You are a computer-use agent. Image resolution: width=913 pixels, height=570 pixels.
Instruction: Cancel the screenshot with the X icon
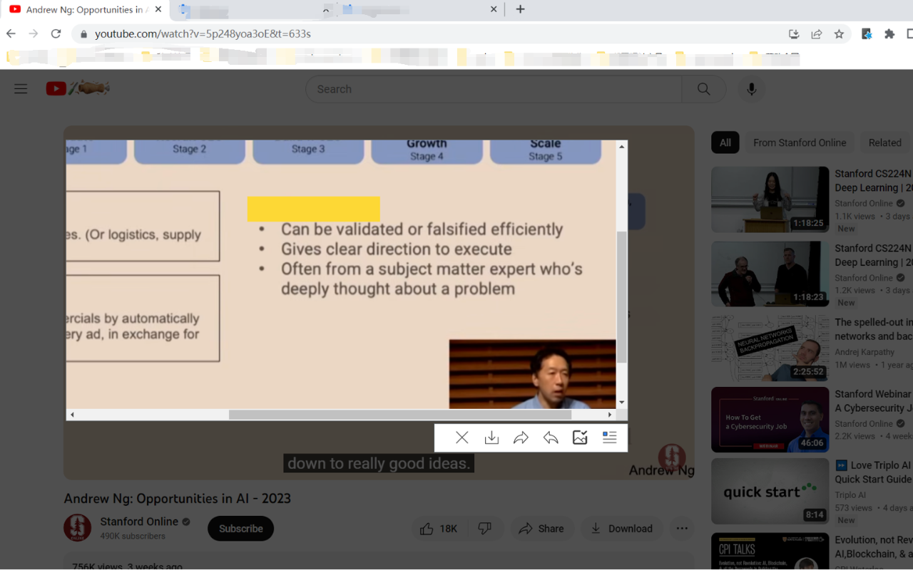pos(462,437)
